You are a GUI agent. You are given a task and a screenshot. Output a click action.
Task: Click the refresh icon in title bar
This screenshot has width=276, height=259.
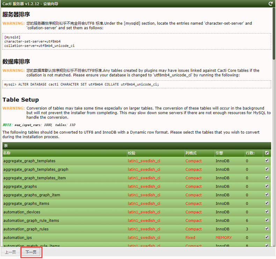coord(270,4)
